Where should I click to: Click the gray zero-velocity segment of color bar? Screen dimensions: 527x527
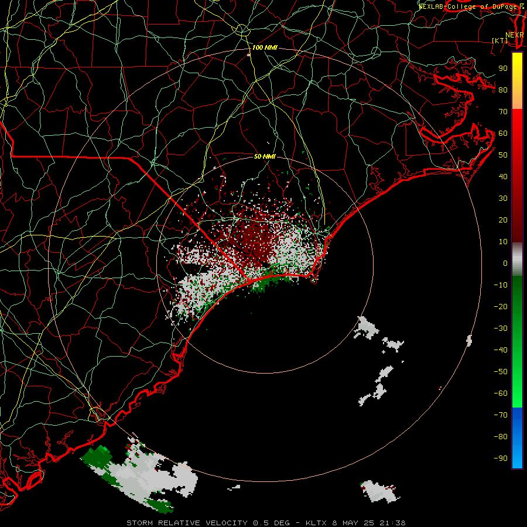[517, 259]
